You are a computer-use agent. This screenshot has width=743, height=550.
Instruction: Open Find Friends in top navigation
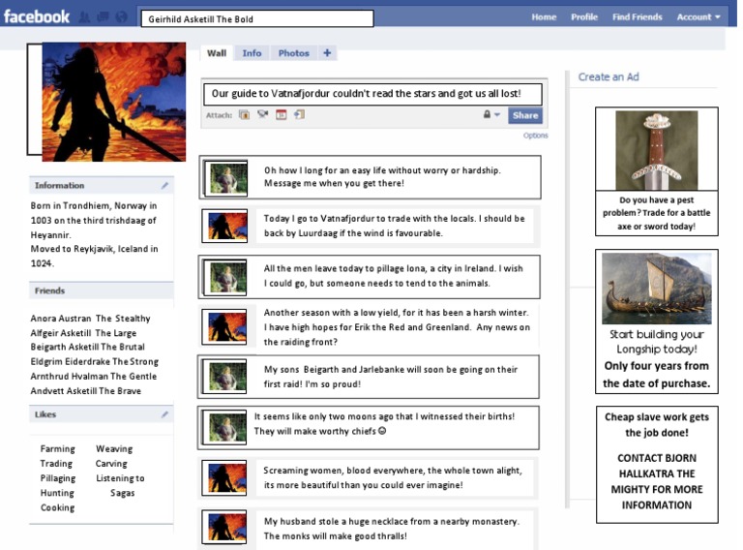coord(637,17)
